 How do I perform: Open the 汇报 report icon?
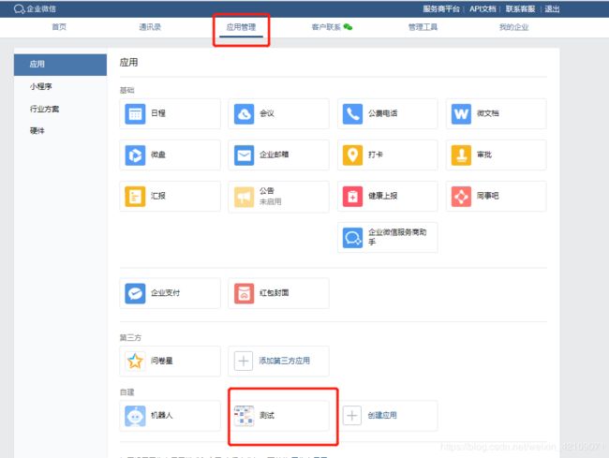click(135, 197)
